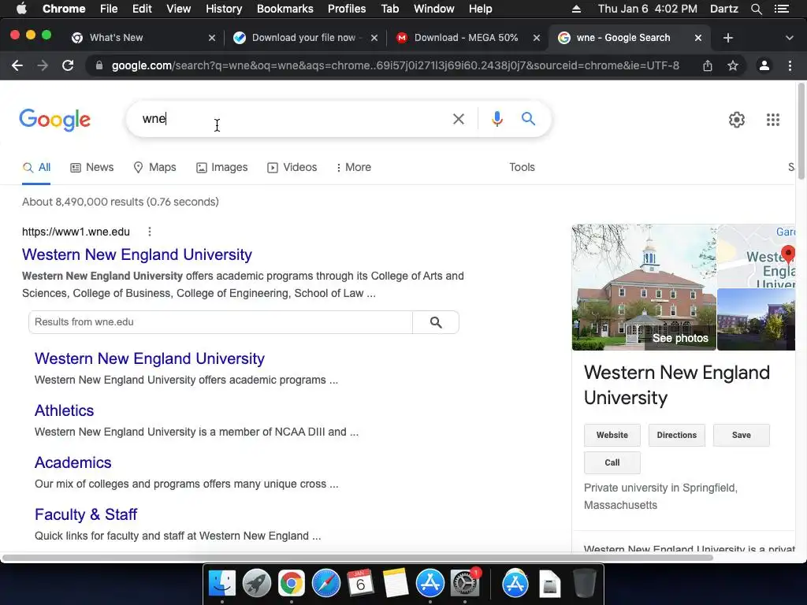This screenshot has height=605, width=807.
Task: Click the Google logo
Action: (54, 120)
